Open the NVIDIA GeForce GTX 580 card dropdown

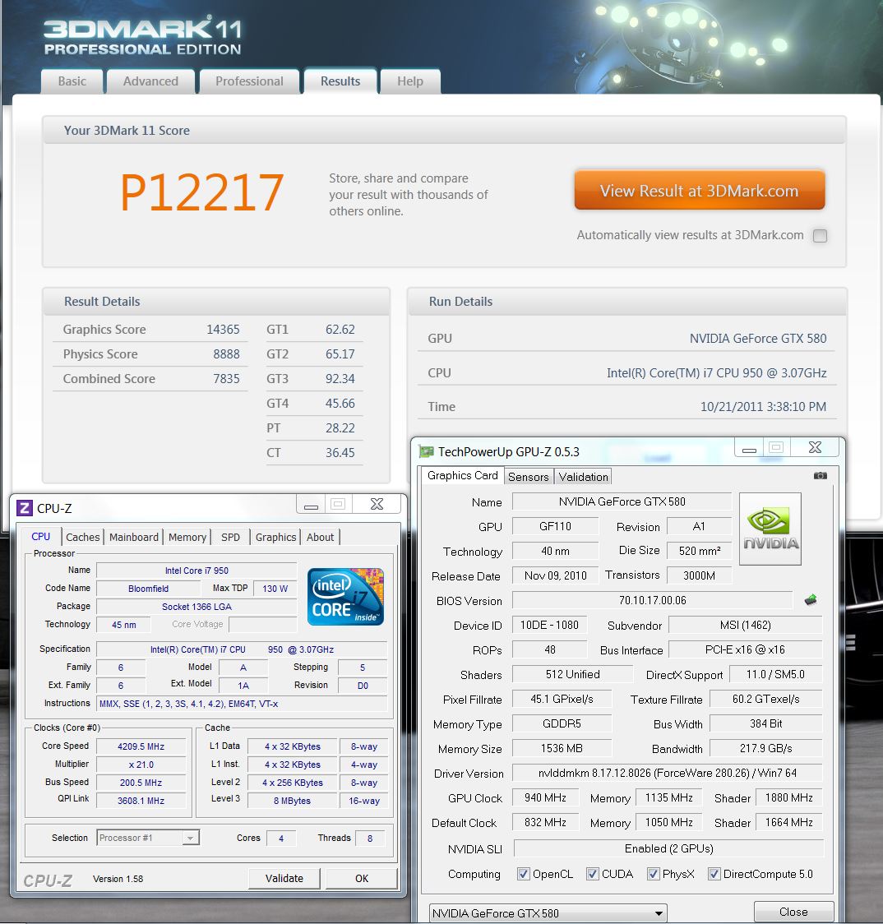(548, 913)
